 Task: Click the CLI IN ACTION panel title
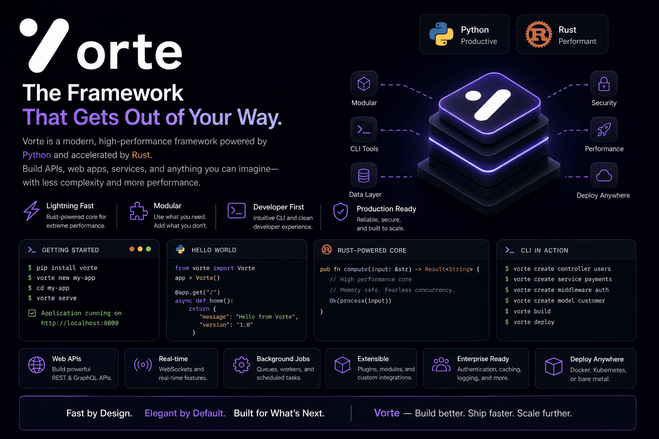(544, 250)
